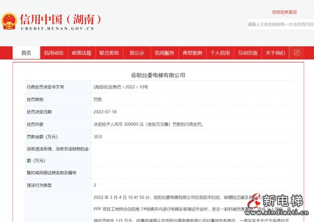The width and height of the screenshot is (314, 222).
Task: Select 联合奖惩 from the nav bar
Action: pos(109,53)
